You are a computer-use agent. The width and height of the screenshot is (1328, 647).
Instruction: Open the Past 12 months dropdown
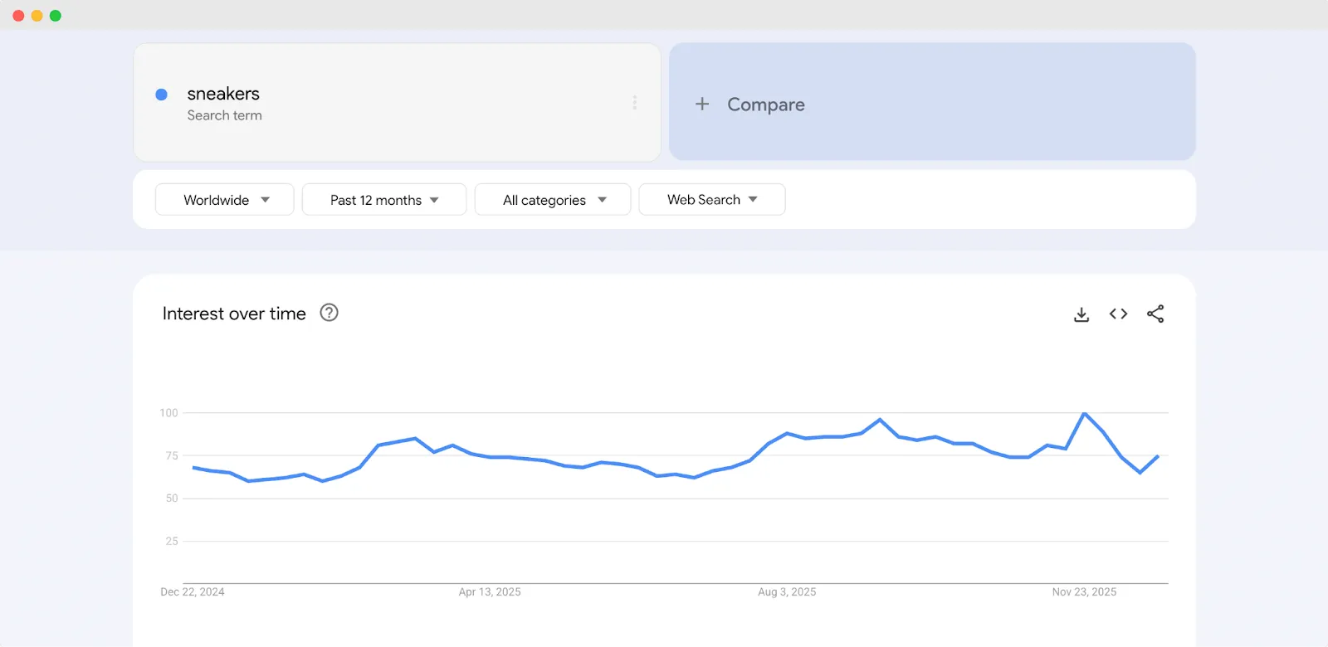coord(384,200)
